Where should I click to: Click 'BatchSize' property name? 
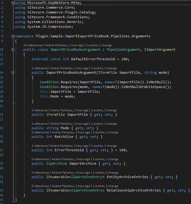pyautogui.click(x=64, y=137)
